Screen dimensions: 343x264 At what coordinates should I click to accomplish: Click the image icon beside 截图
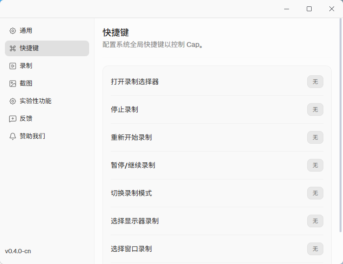point(13,84)
